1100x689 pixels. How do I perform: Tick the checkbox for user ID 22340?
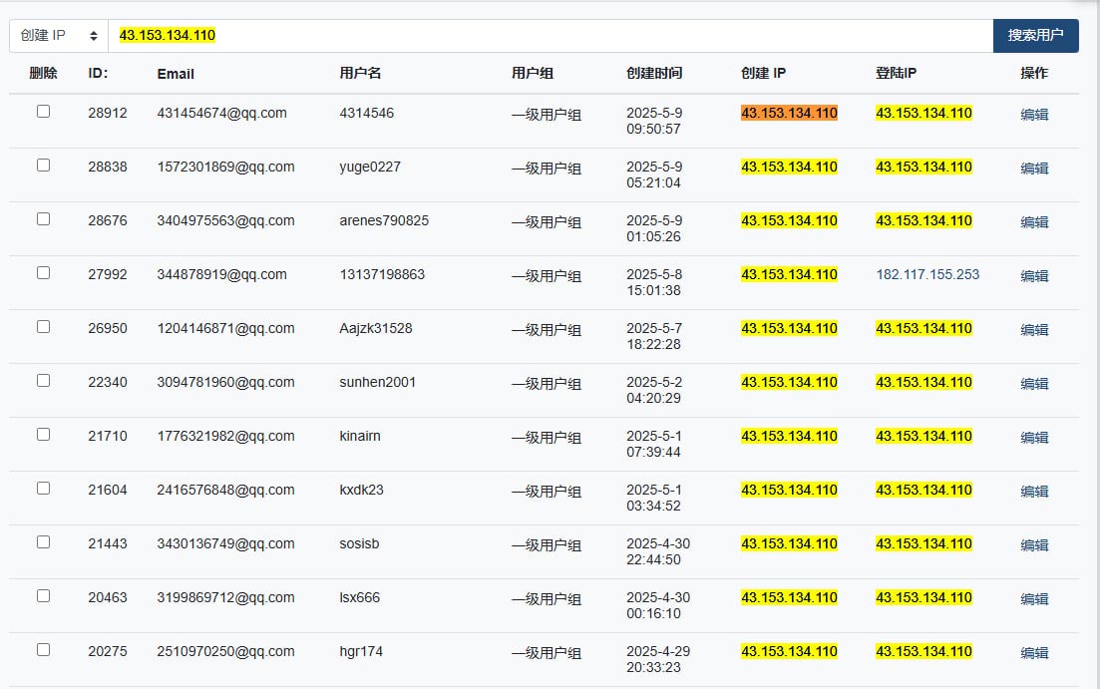tap(44, 380)
